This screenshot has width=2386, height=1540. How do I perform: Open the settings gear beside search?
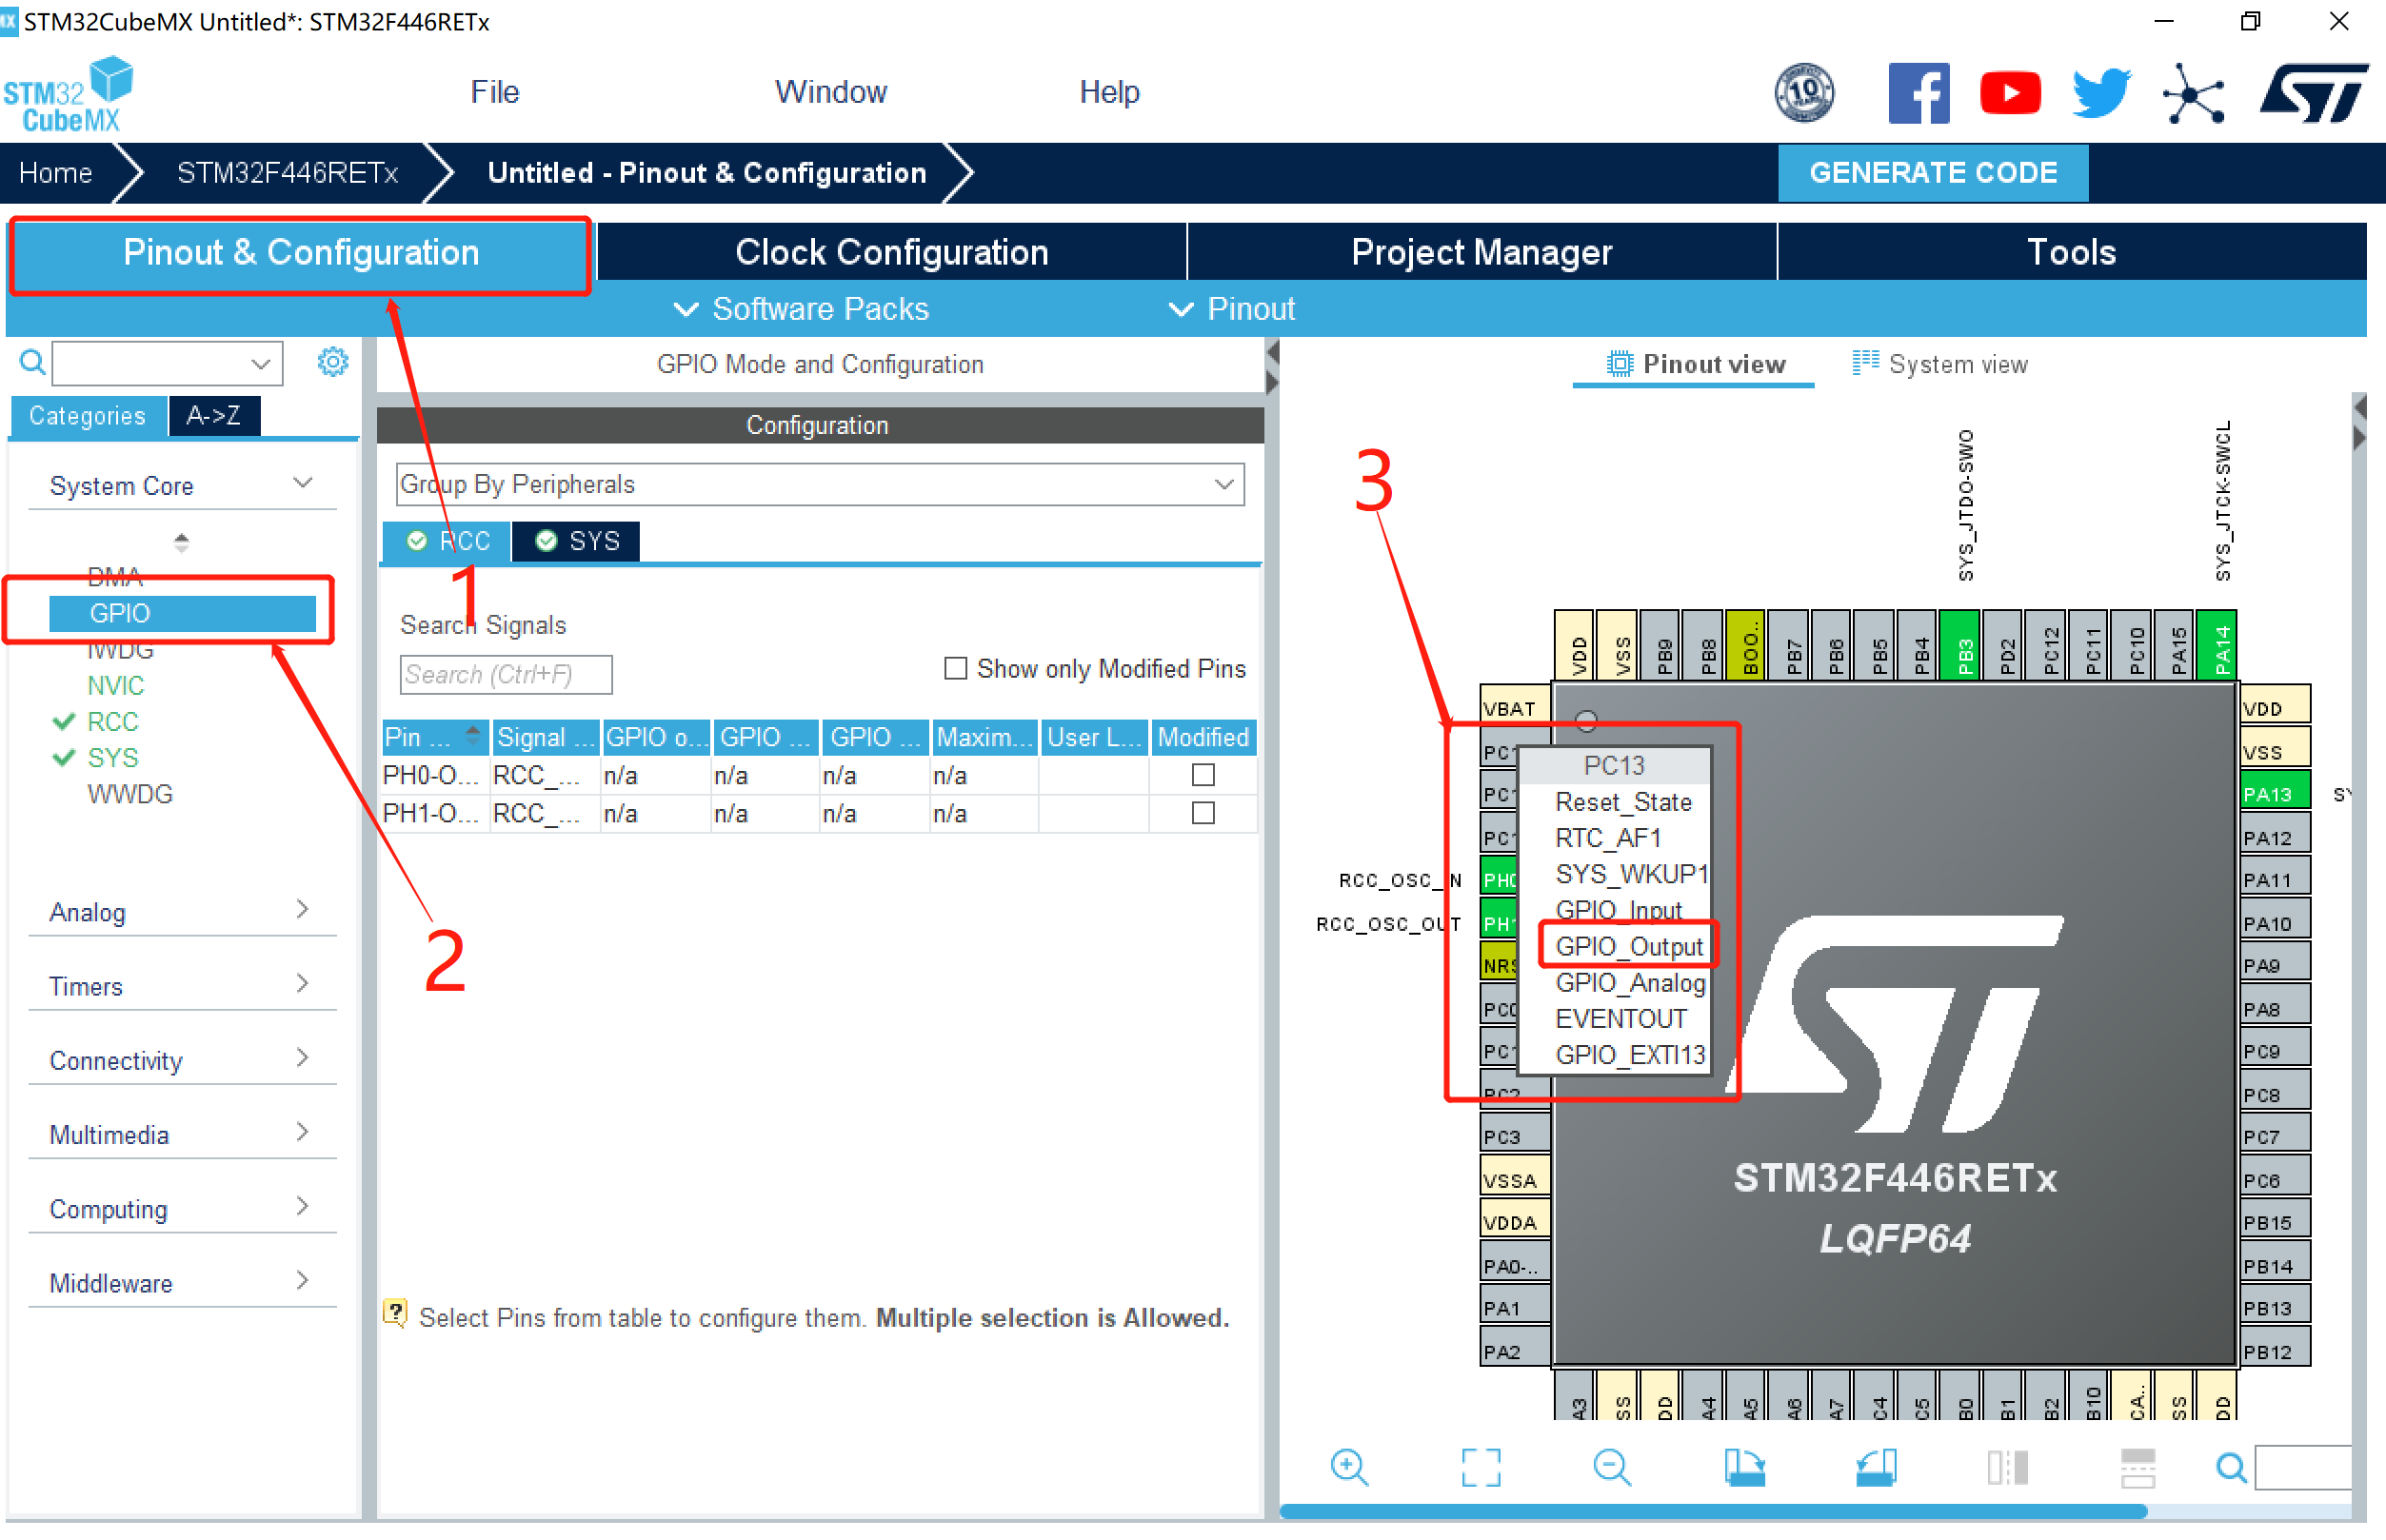pos(332,362)
